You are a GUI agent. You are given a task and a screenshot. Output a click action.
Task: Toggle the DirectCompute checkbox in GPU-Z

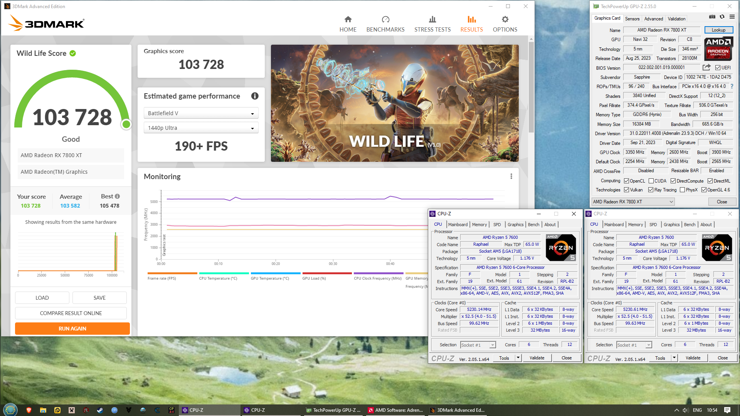(x=673, y=181)
